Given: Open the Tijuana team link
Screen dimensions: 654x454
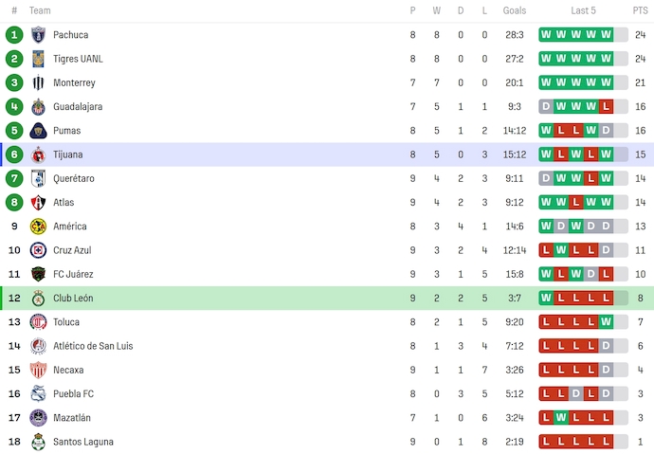Looking at the screenshot, I should (x=68, y=154).
